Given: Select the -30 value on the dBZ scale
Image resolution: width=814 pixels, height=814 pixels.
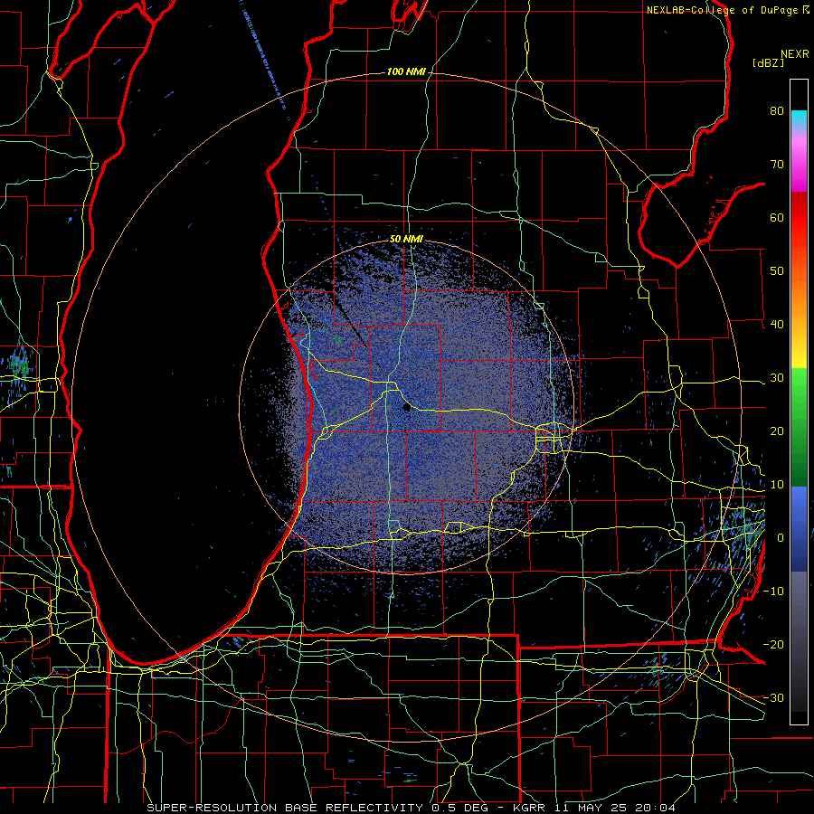Looking at the screenshot, I should 773,697.
